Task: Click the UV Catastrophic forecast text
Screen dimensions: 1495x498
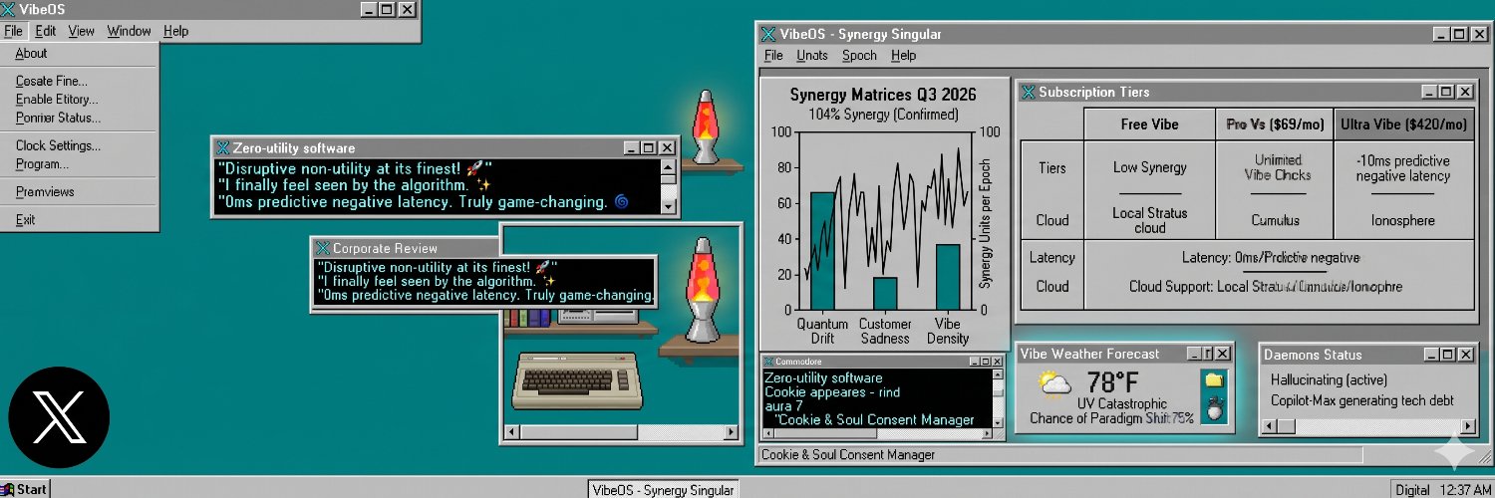Action: pyautogui.click(x=1121, y=403)
